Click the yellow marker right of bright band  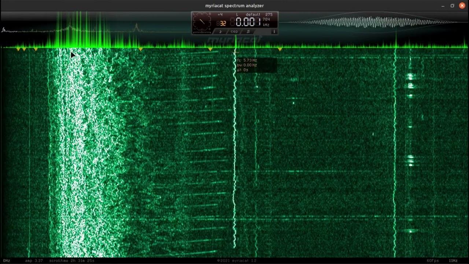pyautogui.click(x=140, y=49)
